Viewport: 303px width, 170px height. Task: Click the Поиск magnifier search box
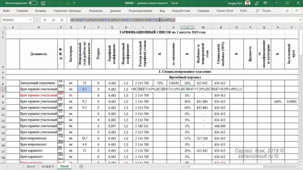click(264, 11)
